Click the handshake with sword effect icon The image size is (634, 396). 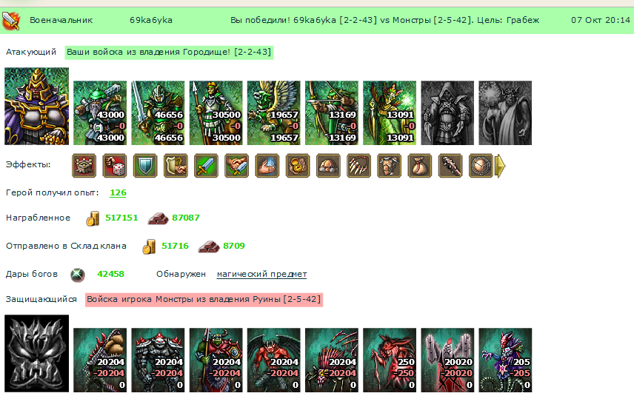pos(236,166)
